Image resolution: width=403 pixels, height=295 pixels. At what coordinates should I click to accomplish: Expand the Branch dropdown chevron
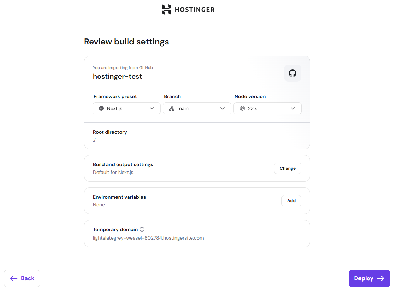pyautogui.click(x=223, y=108)
